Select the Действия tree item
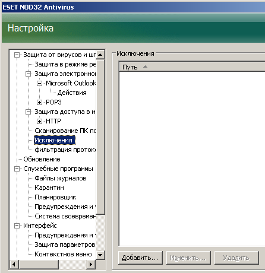Viewport: 265px width, 273px height. pos(72,93)
